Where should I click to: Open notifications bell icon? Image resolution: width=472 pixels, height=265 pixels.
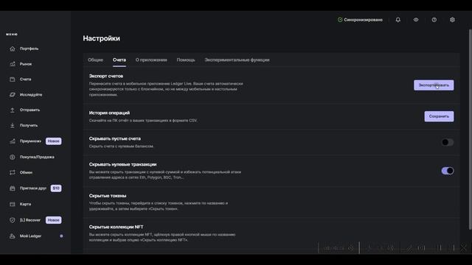pos(398,20)
